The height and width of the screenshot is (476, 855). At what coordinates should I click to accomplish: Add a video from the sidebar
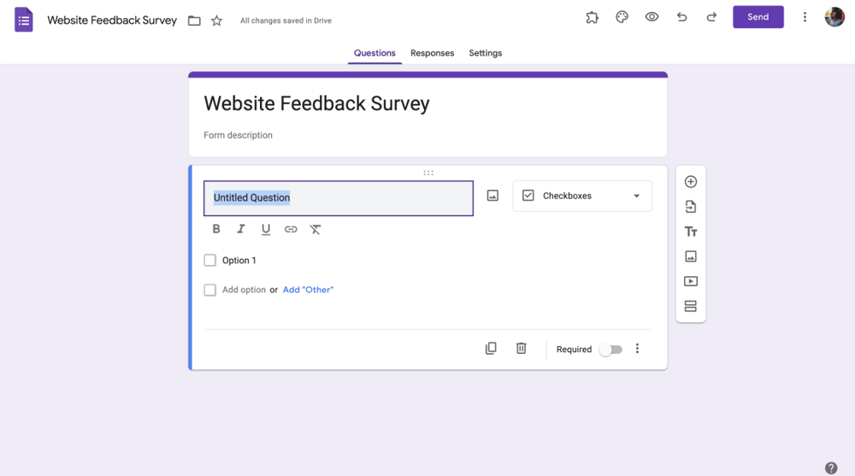click(691, 281)
